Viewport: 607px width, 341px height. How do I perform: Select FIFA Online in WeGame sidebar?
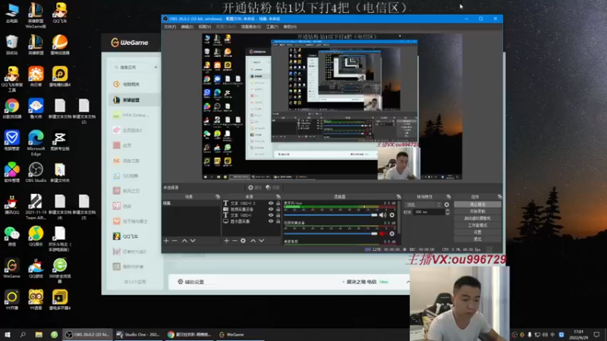134,115
